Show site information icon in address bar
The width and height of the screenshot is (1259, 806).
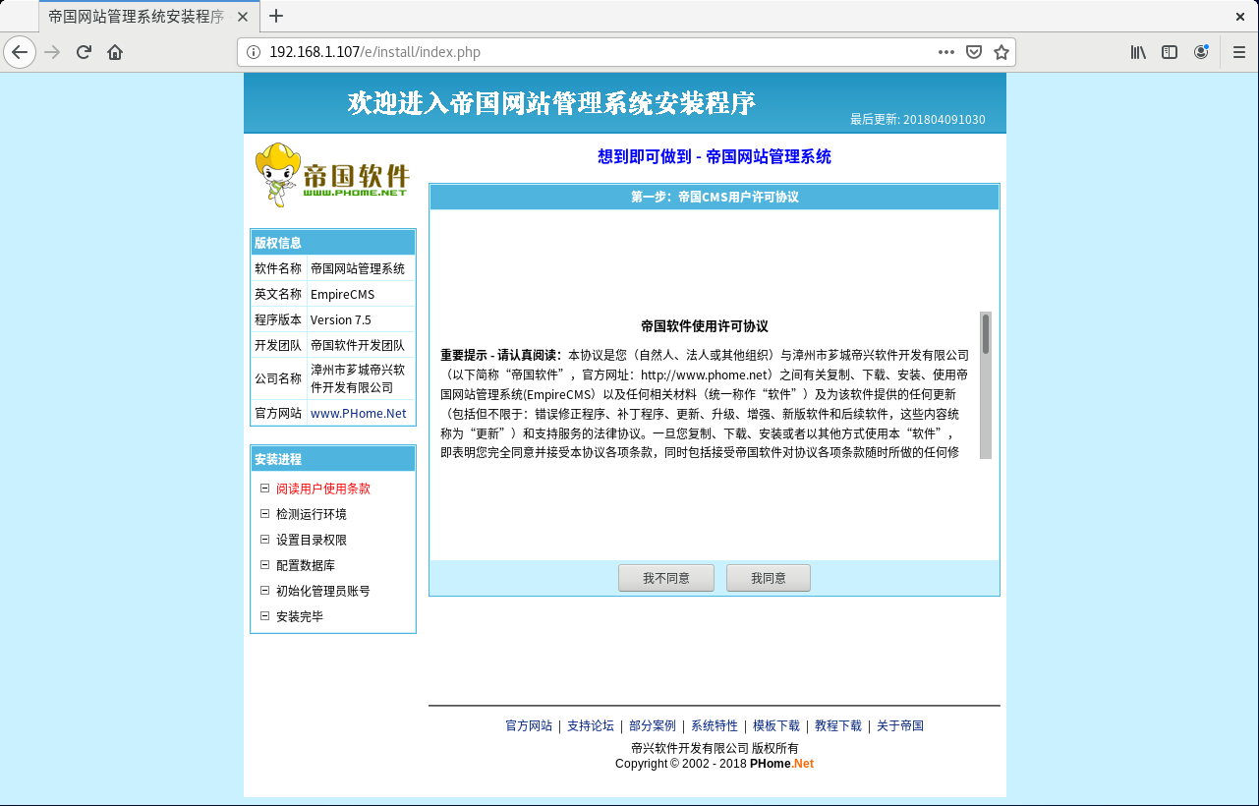pos(253,52)
